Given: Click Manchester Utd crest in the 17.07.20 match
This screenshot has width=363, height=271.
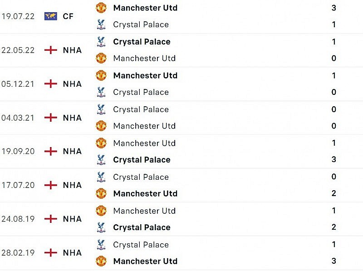Looking at the screenshot, I should pyautogui.click(x=101, y=193).
